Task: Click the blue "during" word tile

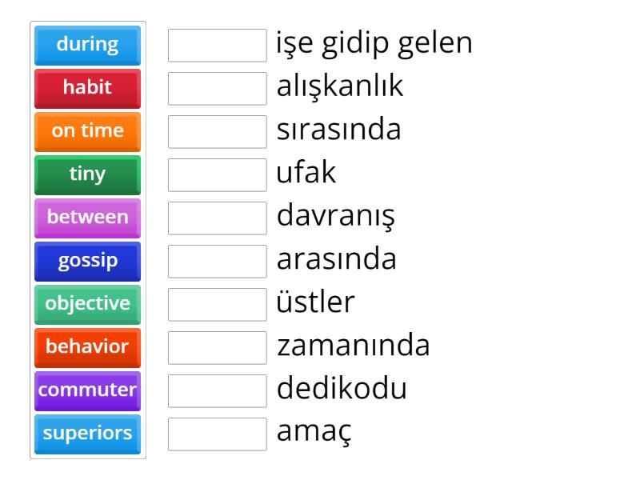Action: point(87,45)
